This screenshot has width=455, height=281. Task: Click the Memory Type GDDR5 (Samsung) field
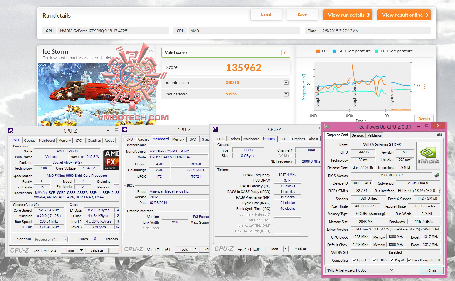coord(370,214)
